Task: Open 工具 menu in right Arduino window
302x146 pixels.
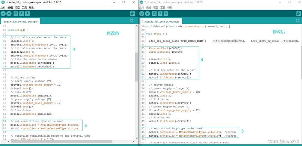Action: click(163, 8)
